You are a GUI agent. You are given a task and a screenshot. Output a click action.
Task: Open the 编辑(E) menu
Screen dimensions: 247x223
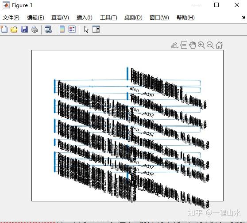35,18
